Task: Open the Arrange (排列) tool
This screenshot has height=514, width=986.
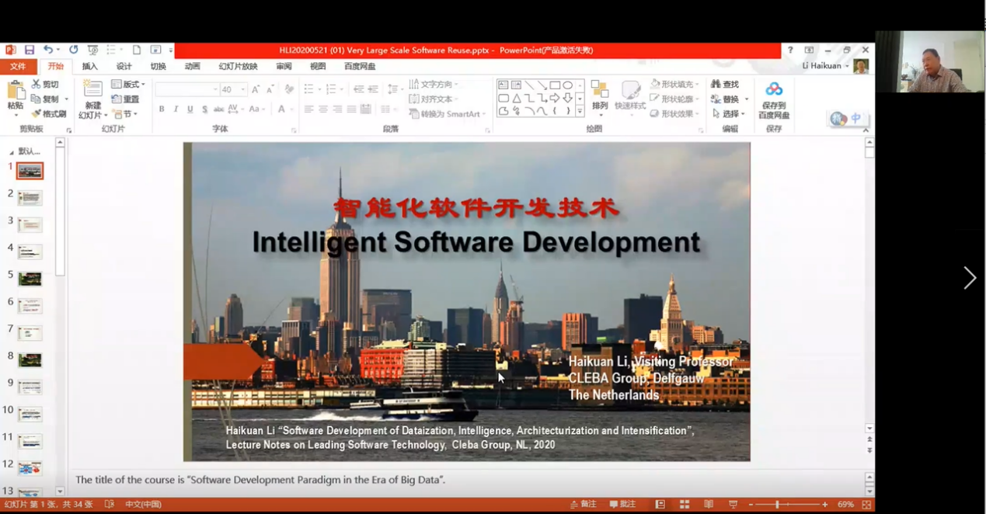Action: tap(600, 95)
